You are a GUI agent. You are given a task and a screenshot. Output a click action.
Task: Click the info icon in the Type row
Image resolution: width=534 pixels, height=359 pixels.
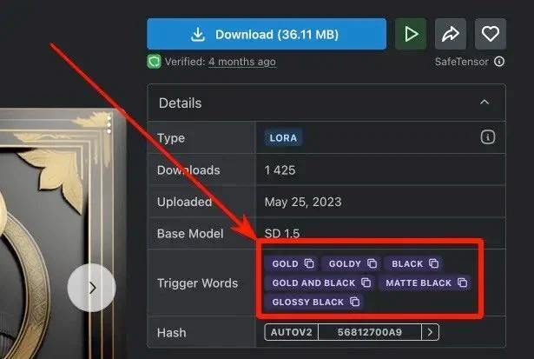[x=488, y=137]
